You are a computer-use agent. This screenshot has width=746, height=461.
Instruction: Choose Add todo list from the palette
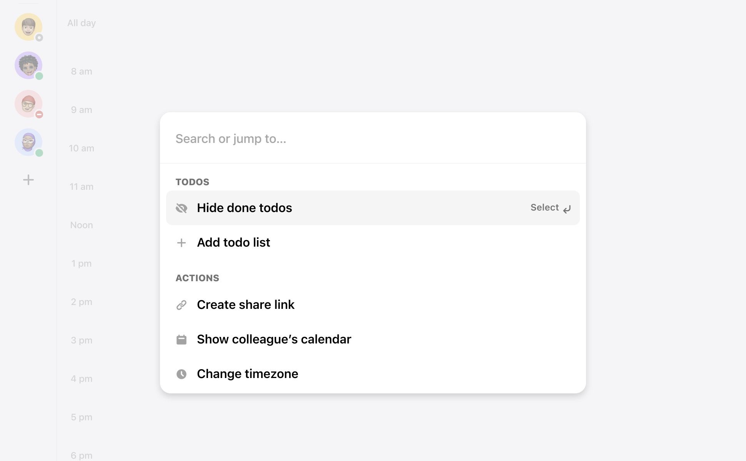point(233,242)
